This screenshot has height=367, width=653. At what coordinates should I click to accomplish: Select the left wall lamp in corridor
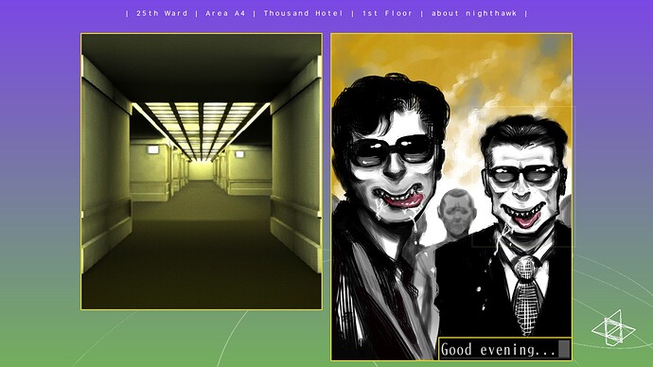pyautogui.click(x=153, y=149)
